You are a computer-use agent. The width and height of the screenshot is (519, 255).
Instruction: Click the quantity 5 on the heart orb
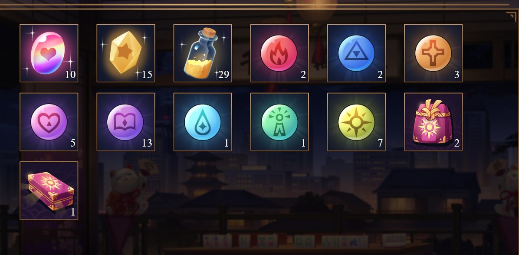(73, 143)
